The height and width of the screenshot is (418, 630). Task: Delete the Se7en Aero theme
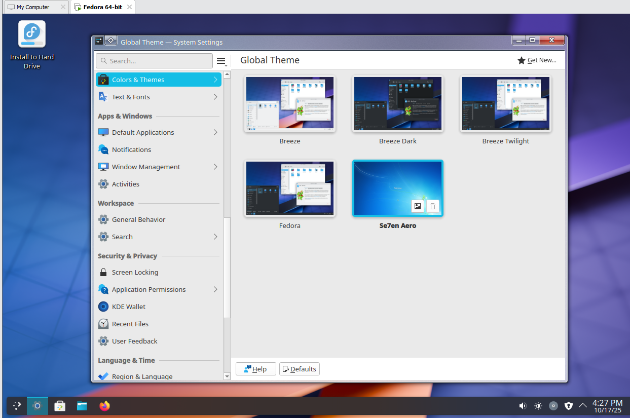point(432,206)
